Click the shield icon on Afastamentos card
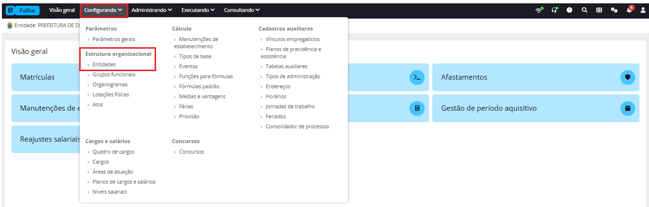This screenshot has width=649, height=207. coord(628,77)
